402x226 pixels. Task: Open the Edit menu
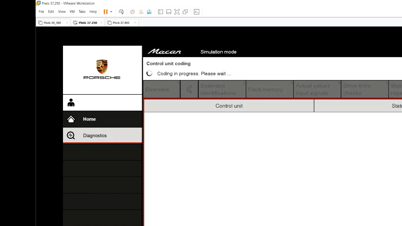click(x=51, y=12)
